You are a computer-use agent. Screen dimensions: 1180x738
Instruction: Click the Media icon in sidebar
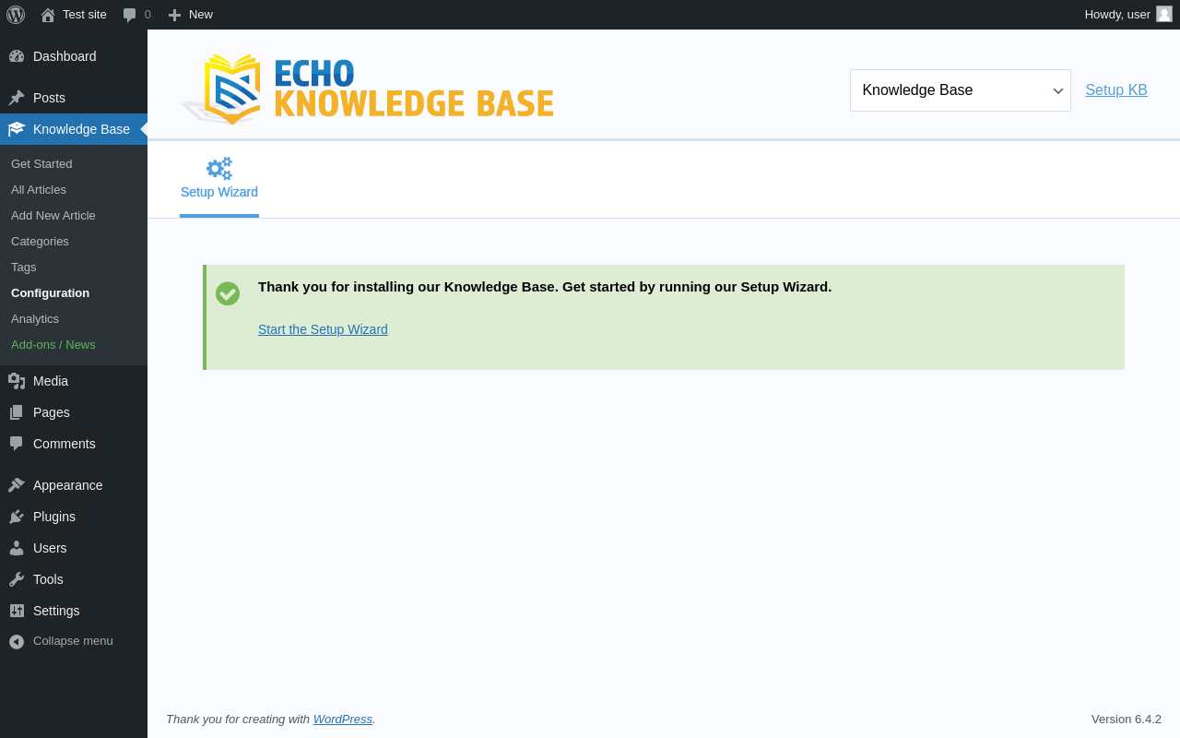click(x=17, y=381)
